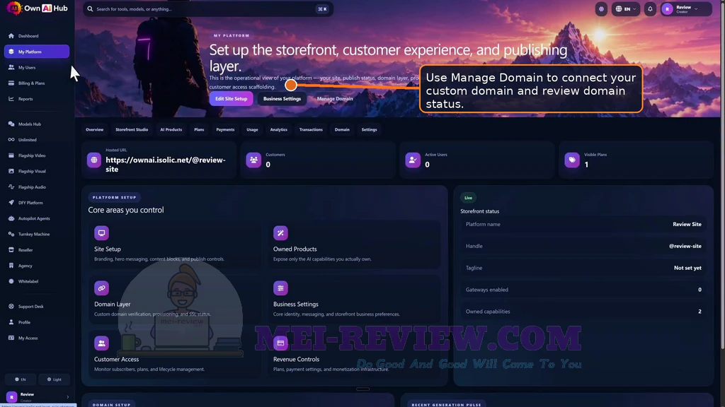Switch to the Storefront Studio tab
Screen dimensions: 725x407
(x=132, y=130)
